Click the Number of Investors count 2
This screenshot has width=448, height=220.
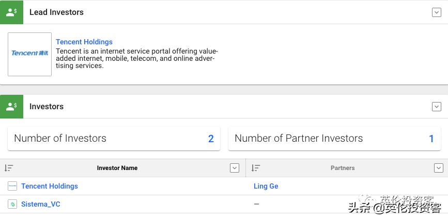pyautogui.click(x=211, y=139)
